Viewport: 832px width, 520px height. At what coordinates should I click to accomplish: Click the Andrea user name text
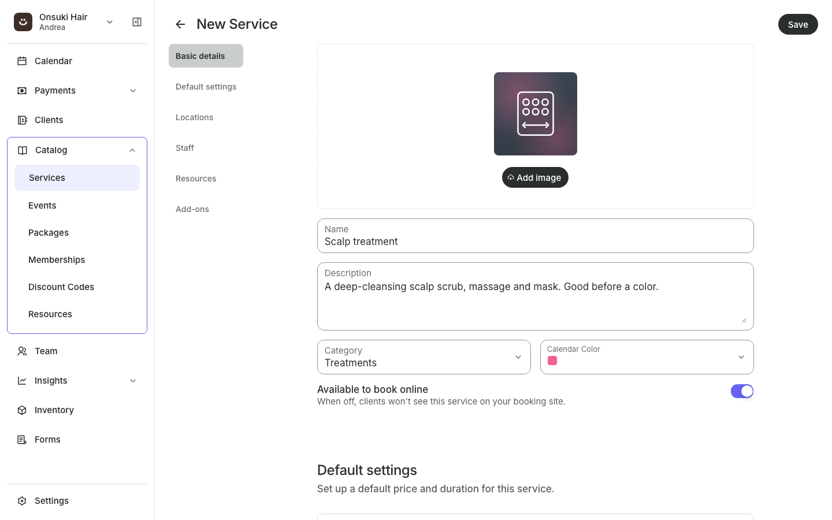(52, 28)
